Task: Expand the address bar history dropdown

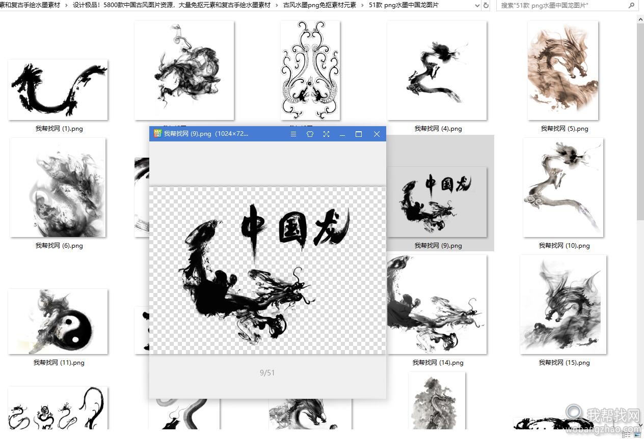Action: coord(477,5)
